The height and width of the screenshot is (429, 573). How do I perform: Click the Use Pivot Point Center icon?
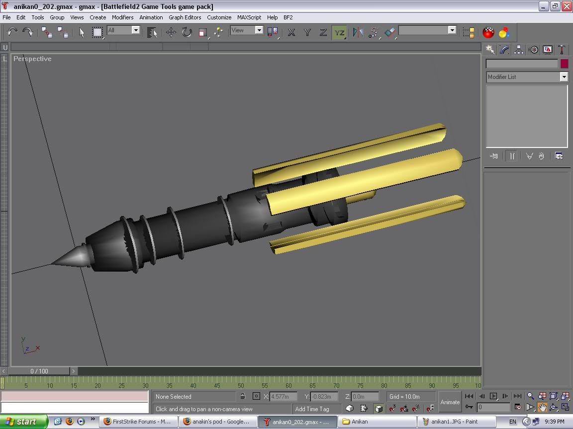pyautogui.click(x=273, y=32)
